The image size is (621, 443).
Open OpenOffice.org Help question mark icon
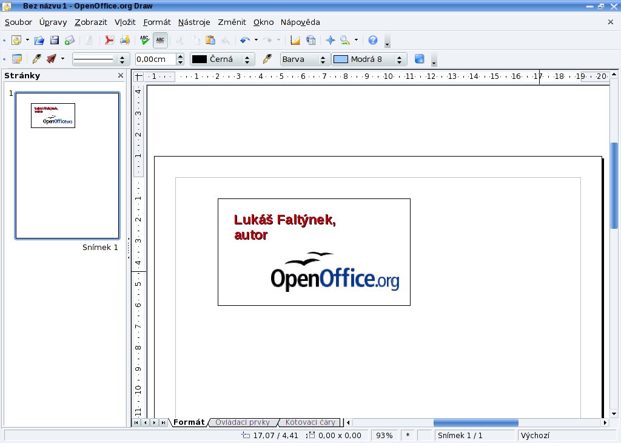point(373,40)
